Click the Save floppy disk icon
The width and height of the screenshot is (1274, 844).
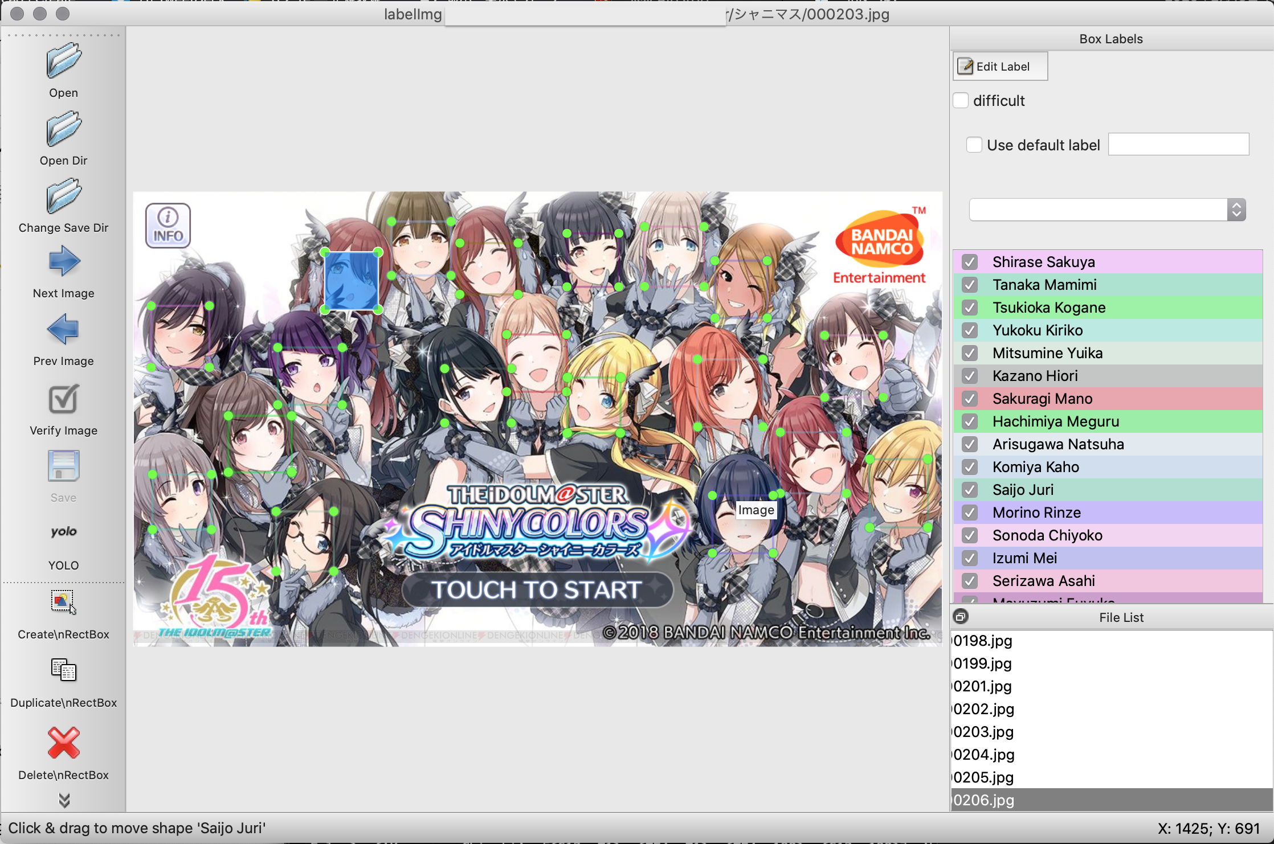click(63, 466)
